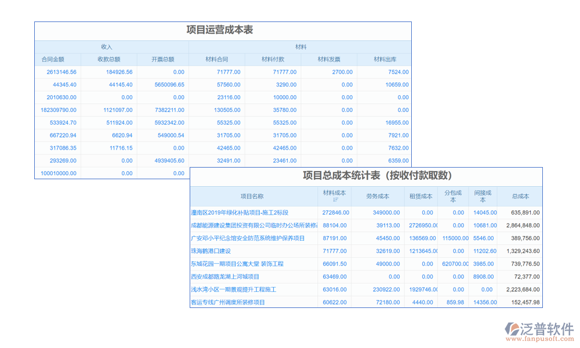The height and width of the screenshot is (348, 580).
Task: Click the 材料出库 column header
Action: point(385,59)
